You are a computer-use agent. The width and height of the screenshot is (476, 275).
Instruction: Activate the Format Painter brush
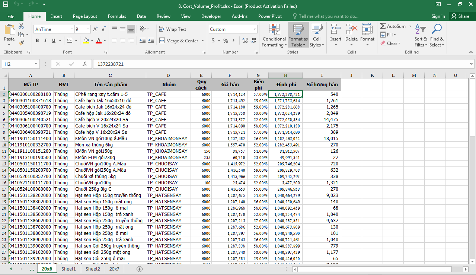(x=21, y=43)
